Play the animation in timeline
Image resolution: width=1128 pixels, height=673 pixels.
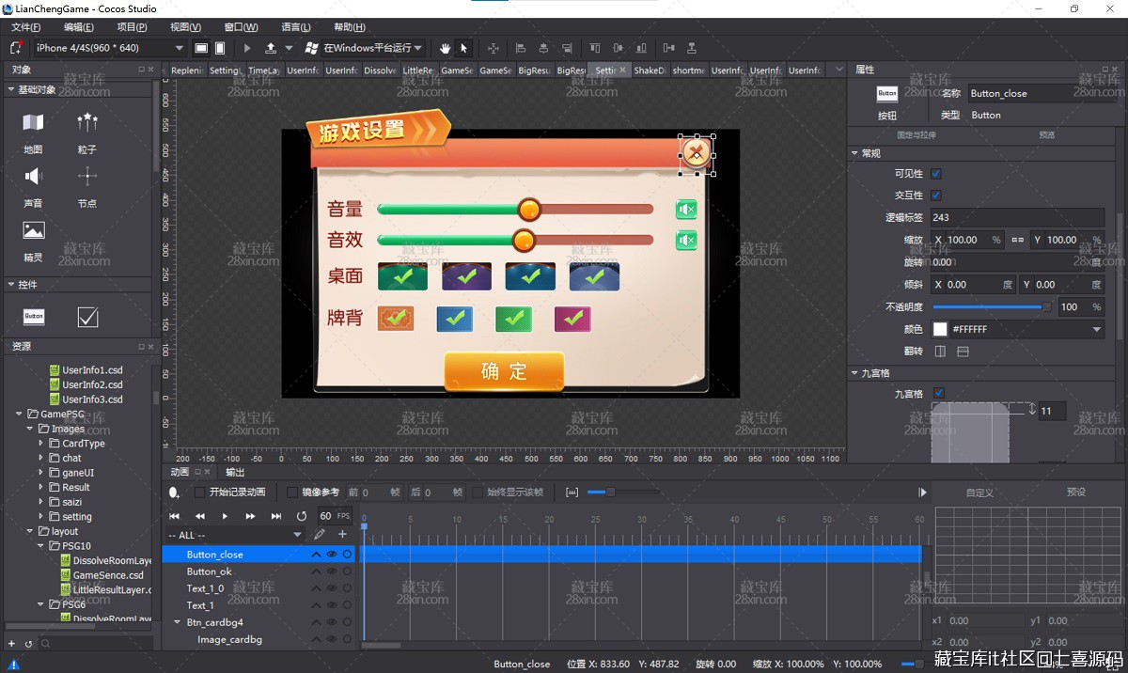coord(225,516)
